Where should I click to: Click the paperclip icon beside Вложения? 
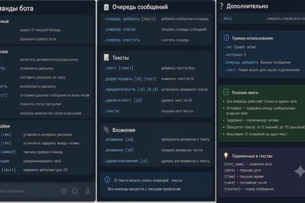pos(106,130)
